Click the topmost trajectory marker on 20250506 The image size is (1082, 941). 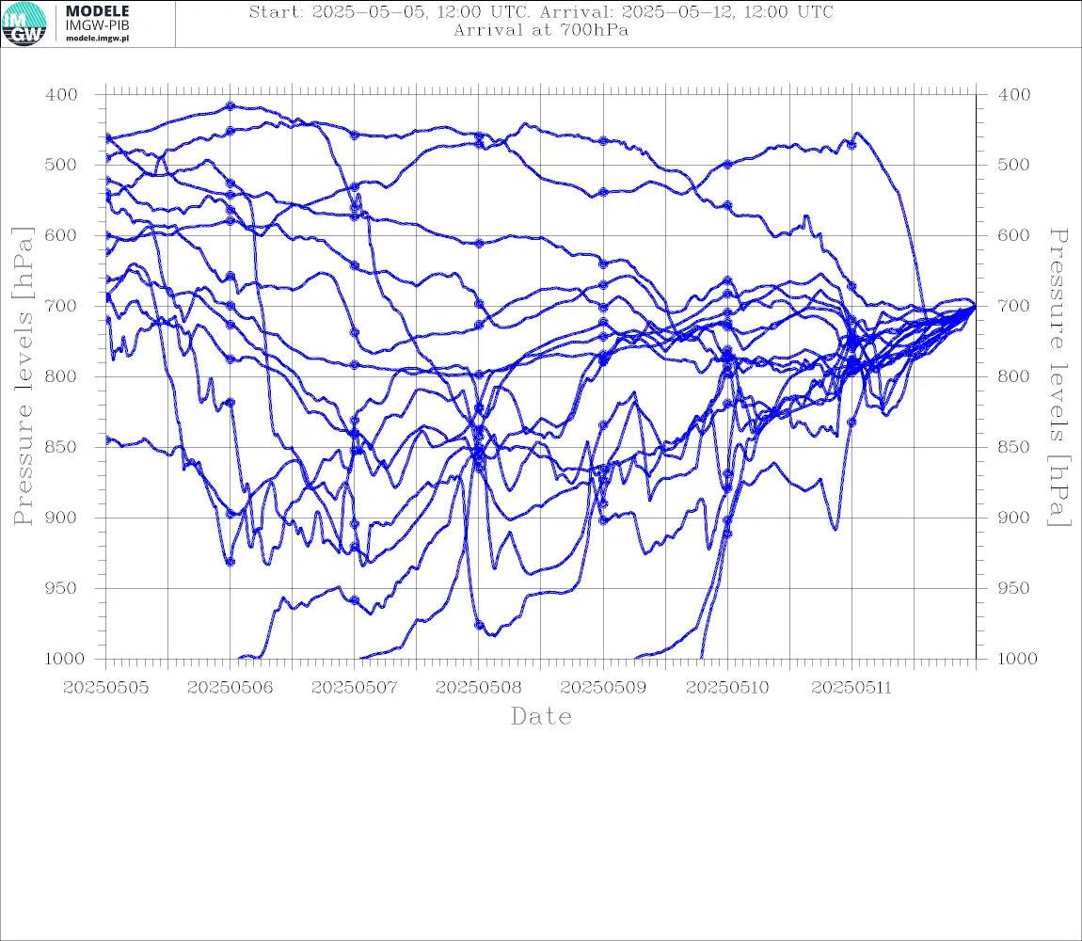[231, 106]
